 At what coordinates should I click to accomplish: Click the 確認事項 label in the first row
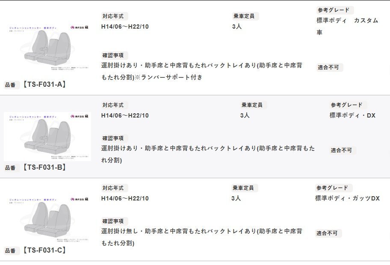114,56
